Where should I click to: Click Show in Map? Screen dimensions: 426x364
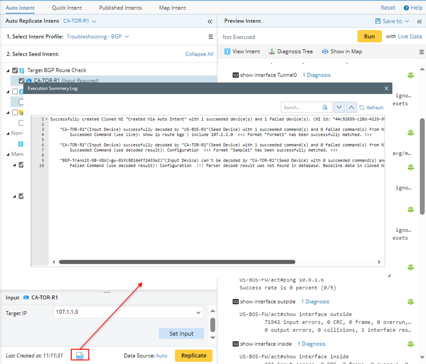(342, 52)
